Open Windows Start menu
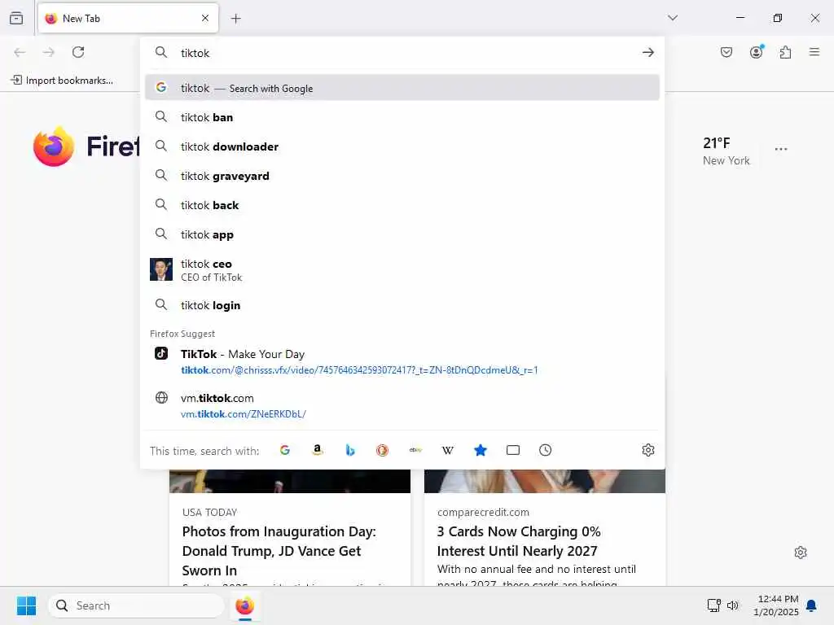 [26, 605]
